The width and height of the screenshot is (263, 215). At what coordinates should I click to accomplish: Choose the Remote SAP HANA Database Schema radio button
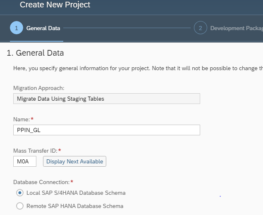click(x=19, y=206)
